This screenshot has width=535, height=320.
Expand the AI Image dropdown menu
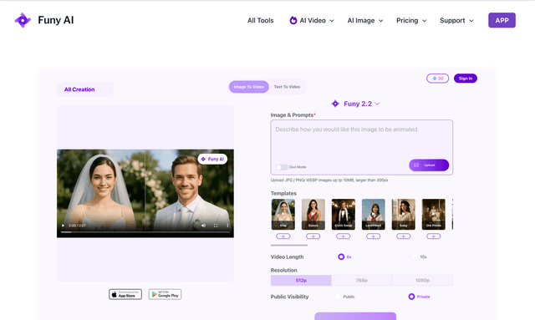364,20
